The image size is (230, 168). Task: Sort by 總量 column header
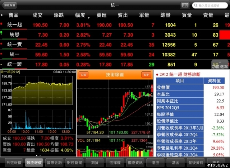click(x=165, y=15)
